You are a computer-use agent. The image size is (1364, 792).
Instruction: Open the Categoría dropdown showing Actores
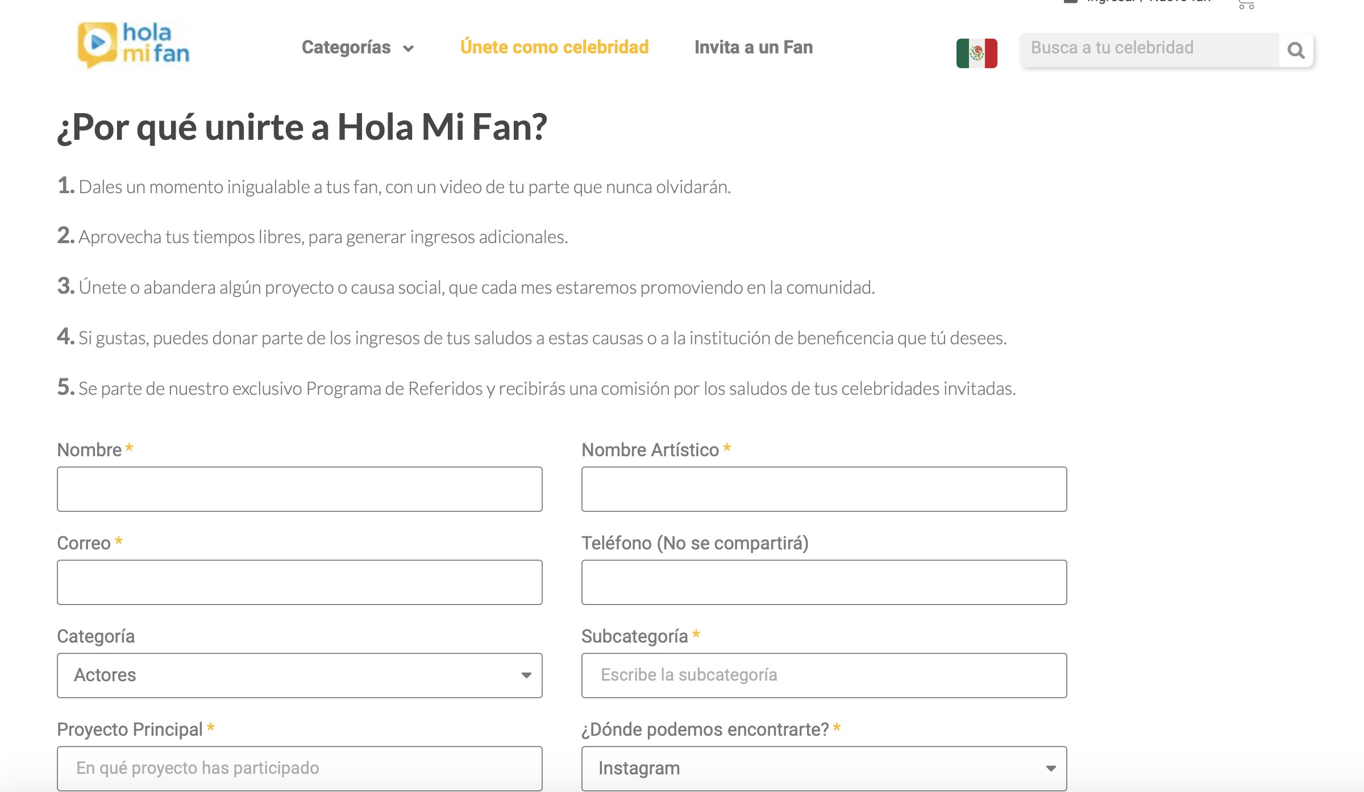pyautogui.click(x=300, y=675)
